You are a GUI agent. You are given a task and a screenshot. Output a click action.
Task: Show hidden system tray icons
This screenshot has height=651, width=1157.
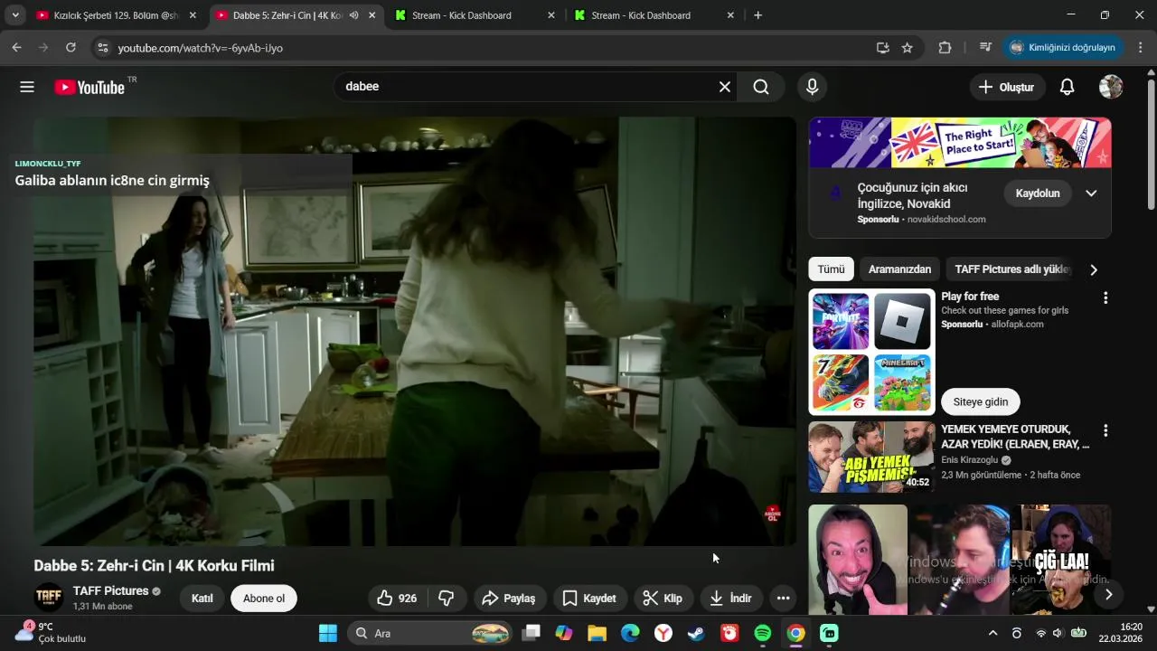pyautogui.click(x=992, y=633)
